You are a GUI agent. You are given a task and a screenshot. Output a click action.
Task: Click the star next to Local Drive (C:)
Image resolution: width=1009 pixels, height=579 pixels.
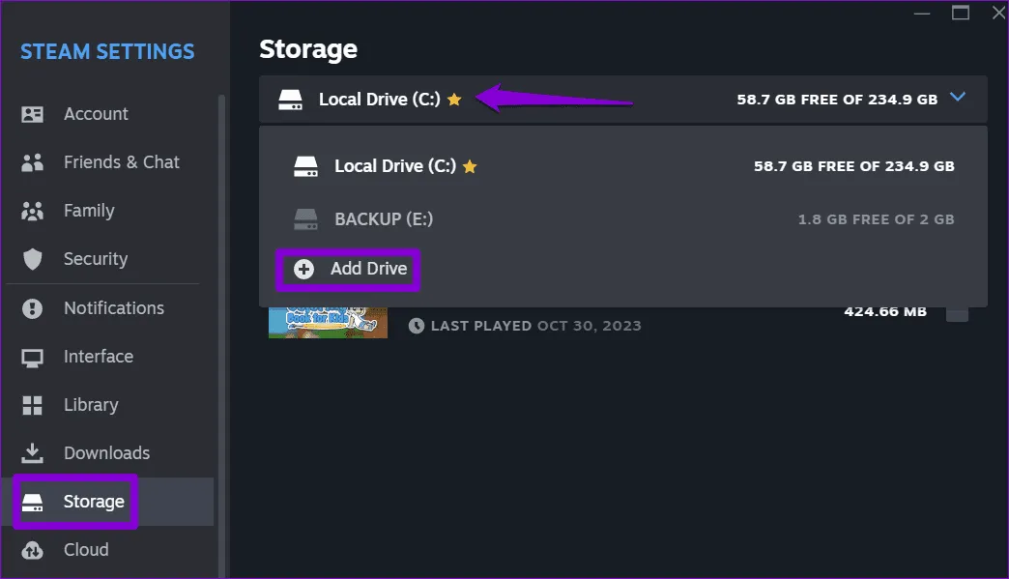pyautogui.click(x=454, y=98)
